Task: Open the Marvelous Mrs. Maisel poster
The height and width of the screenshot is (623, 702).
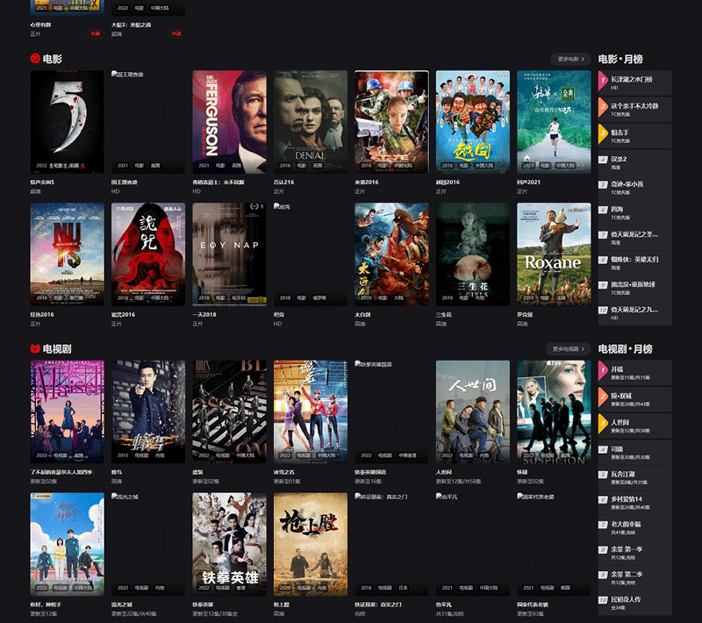Action: click(x=68, y=412)
